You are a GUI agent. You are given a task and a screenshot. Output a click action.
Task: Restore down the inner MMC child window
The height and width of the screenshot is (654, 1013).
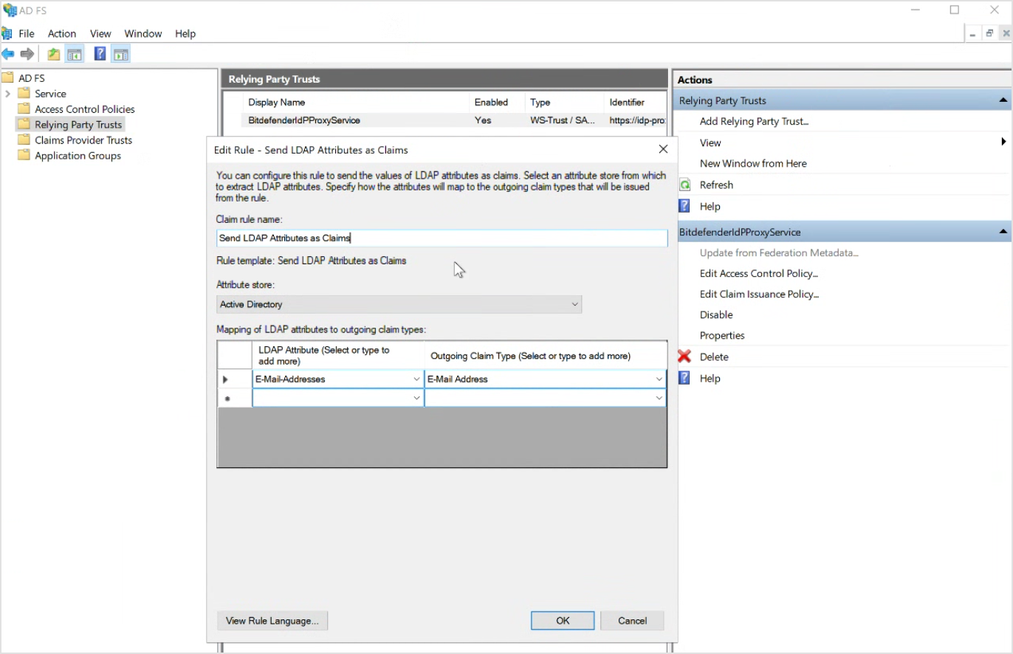(x=989, y=33)
